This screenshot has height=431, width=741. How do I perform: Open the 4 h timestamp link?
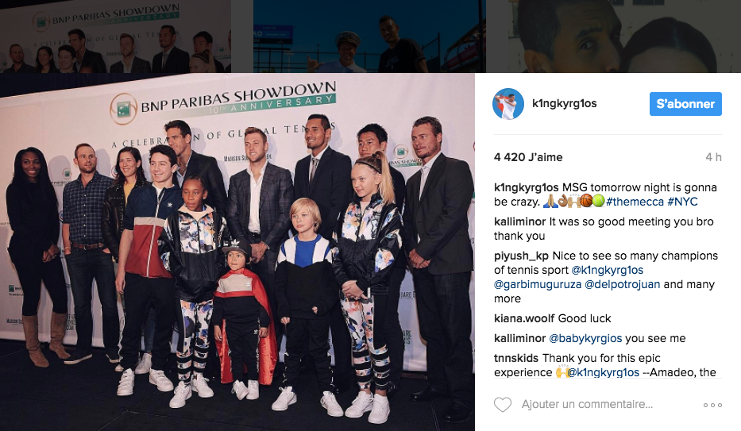(x=713, y=157)
